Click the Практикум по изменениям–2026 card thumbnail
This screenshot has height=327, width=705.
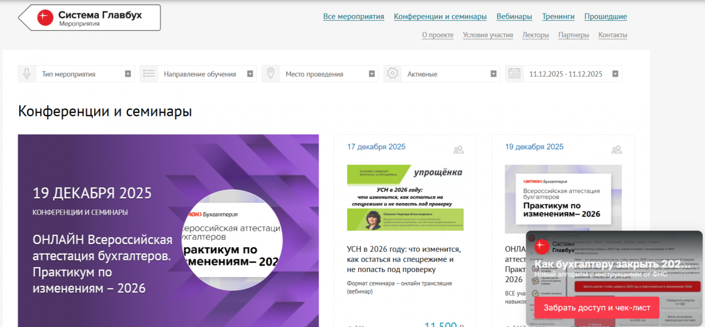[563, 199]
